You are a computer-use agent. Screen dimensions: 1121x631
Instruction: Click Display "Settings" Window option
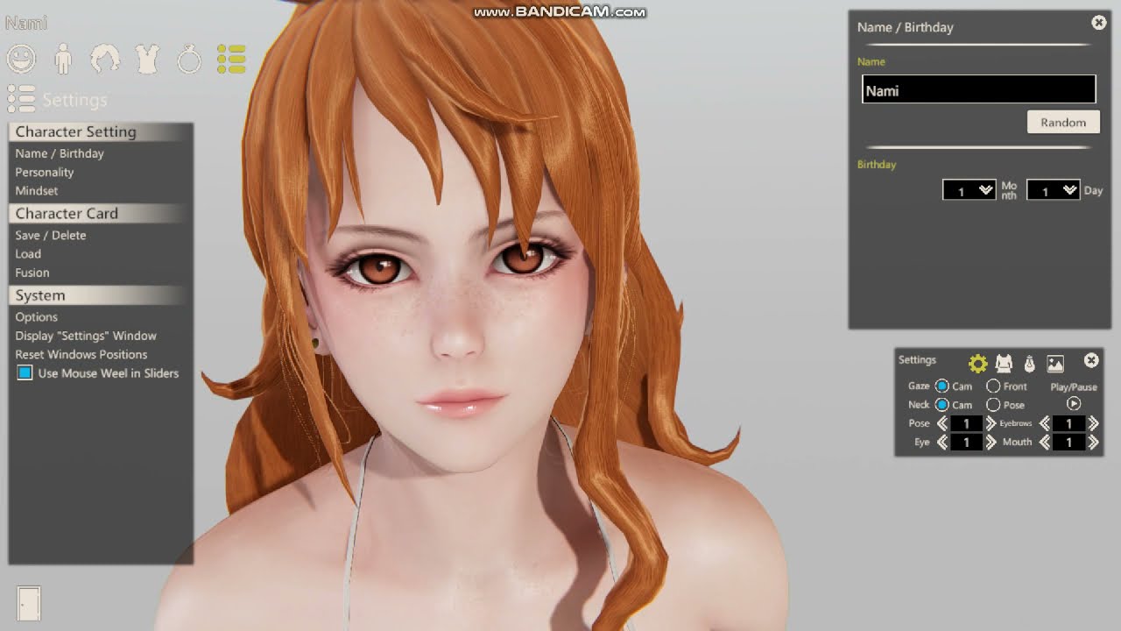point(86,336)
